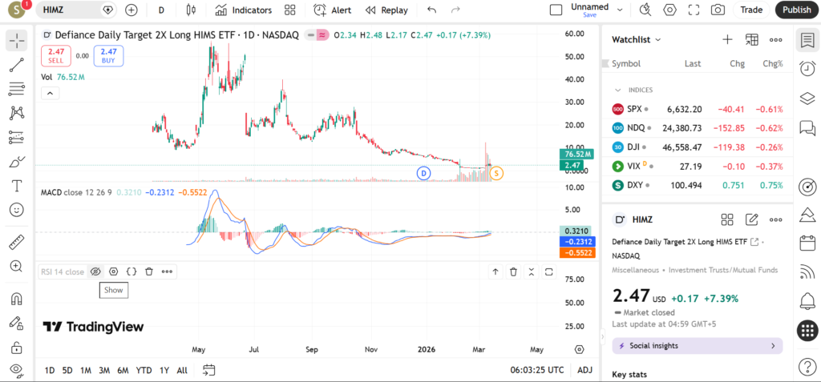Show the hidden RSI indicator

point(95,271)
